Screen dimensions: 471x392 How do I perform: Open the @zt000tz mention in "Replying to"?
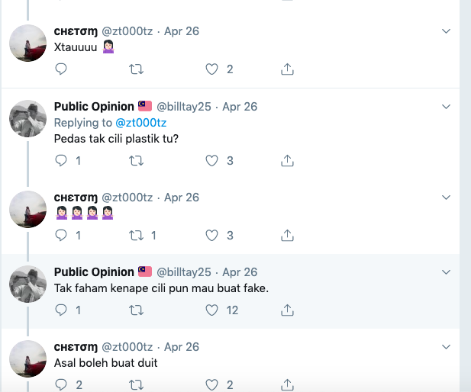coord(140,123)
